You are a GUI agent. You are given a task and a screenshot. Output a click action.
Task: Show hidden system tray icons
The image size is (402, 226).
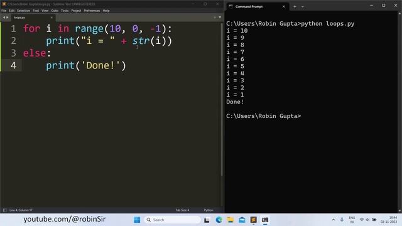pos(334,220)
